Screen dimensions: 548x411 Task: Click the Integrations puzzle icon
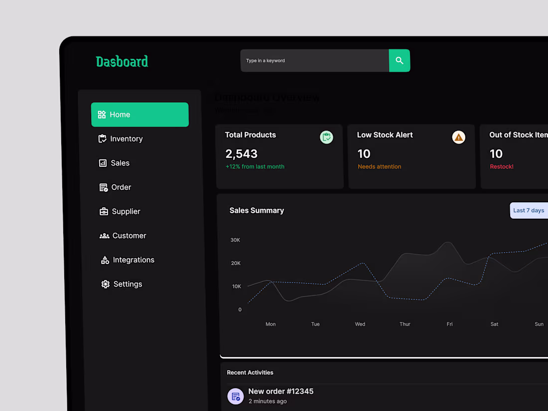[x=105, y=260]
